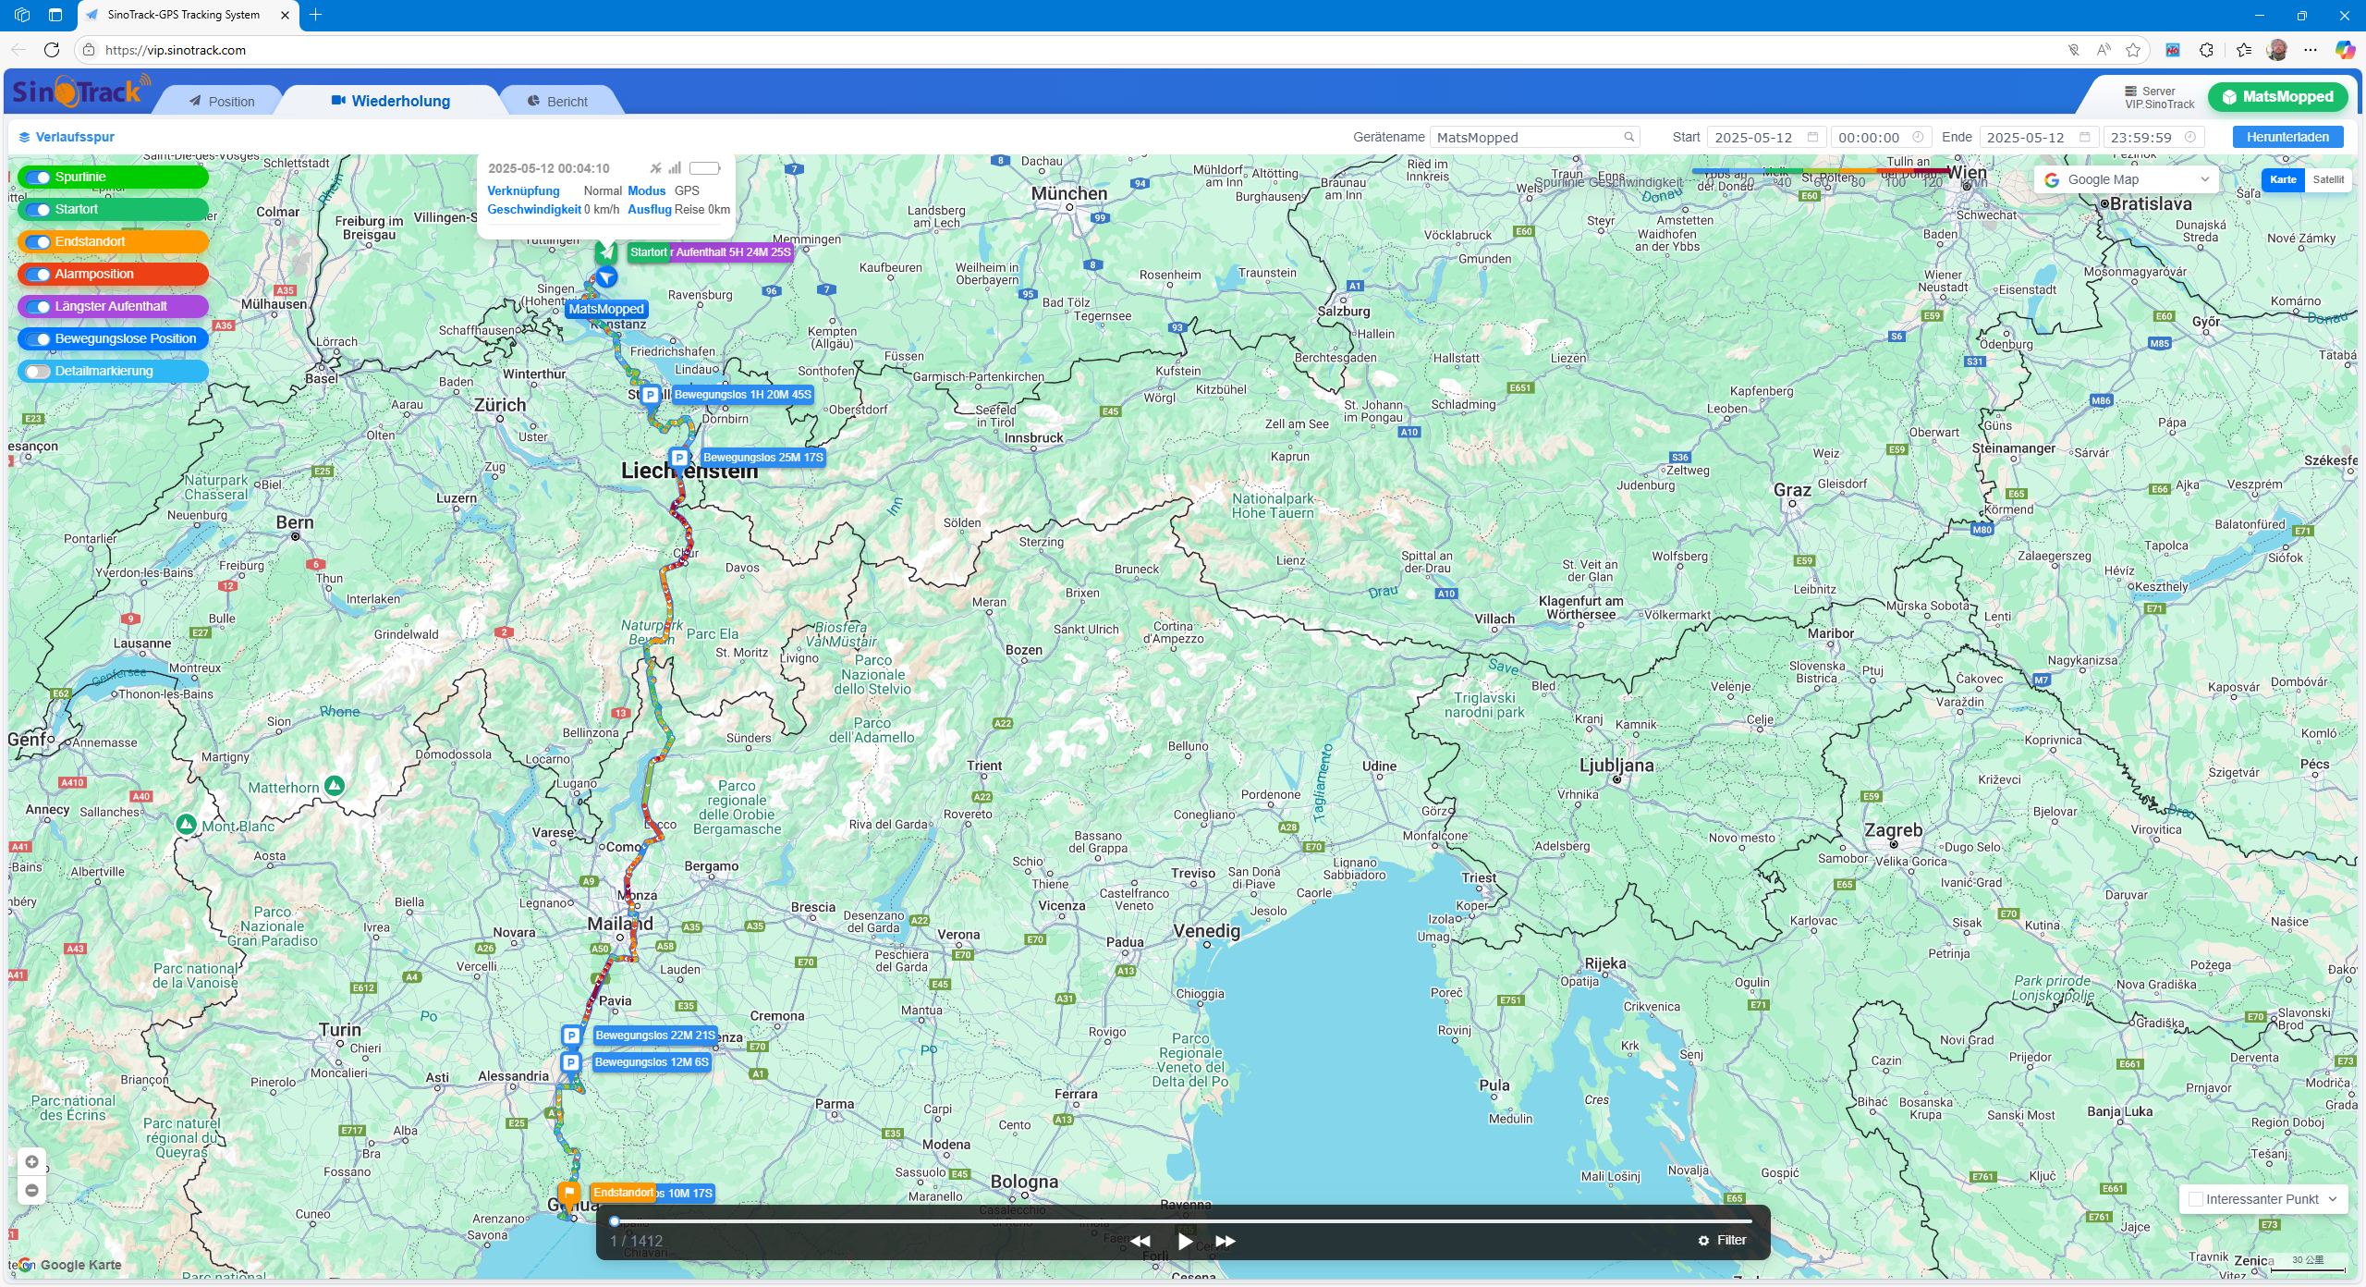
Task: Click the Herunterladen button
Action: tap(2287, 137)
